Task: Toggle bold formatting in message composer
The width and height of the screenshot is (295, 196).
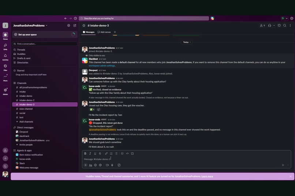Action: coord(85,153)
